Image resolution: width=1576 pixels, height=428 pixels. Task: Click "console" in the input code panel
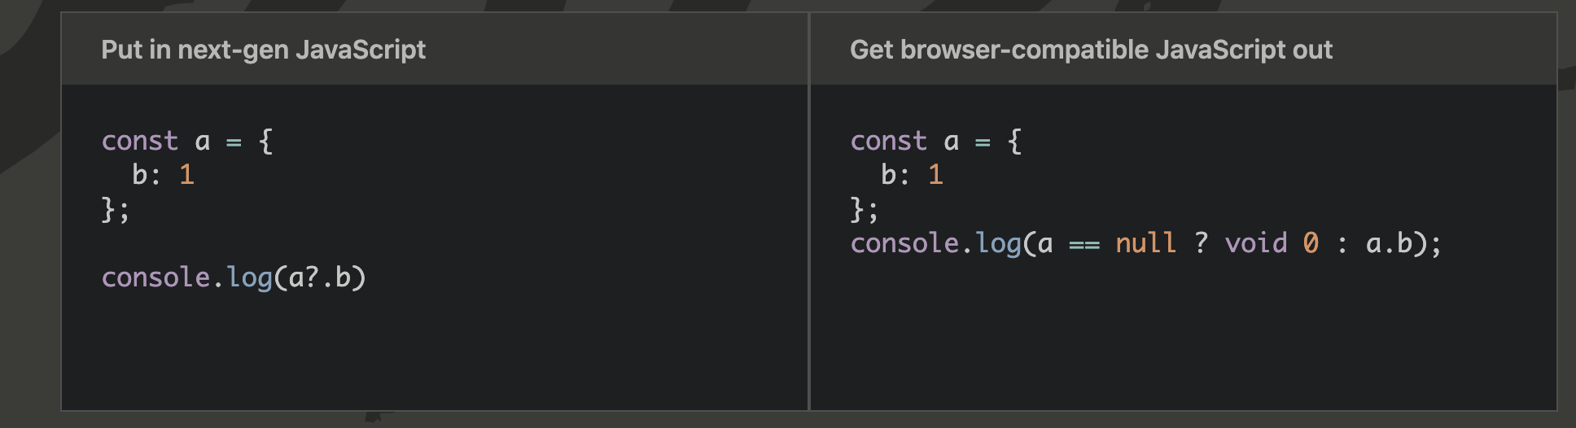pyautogui.click(x=155, y=277)
